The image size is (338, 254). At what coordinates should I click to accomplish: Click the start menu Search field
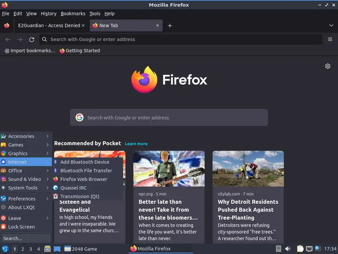pyautogui.click(x=26, y=238)
